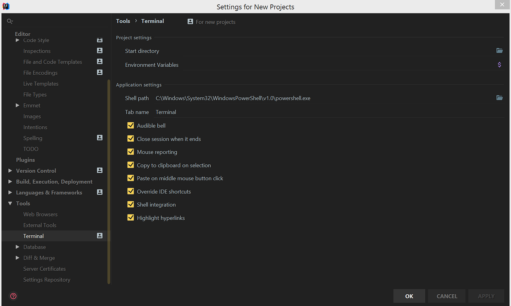
Task: Collapse the Tools section
Action: pyautogui.click(x=10, y=203)
